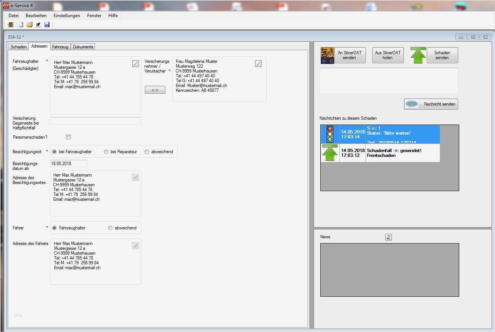
Task: Click the orange DAT logo icon
Action: click(327, 55)
